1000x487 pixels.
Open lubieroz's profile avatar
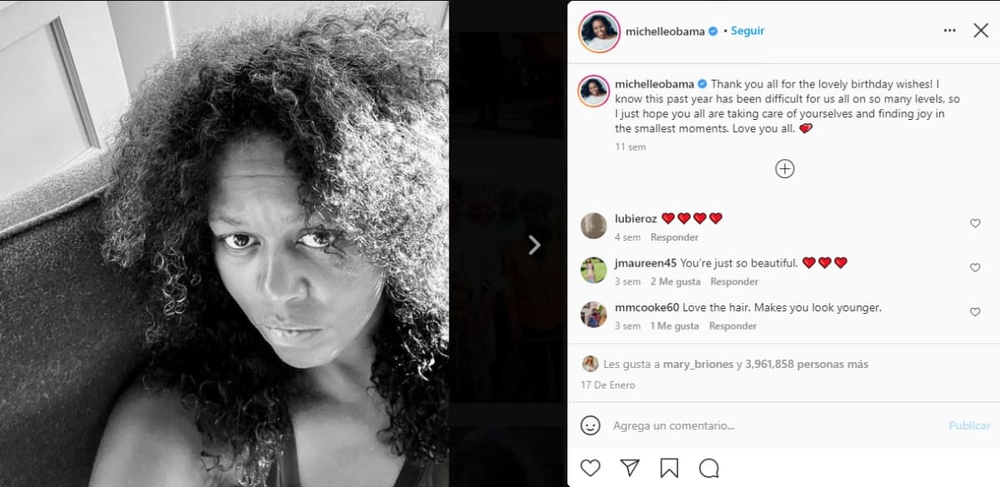click(x=593, y=226)
